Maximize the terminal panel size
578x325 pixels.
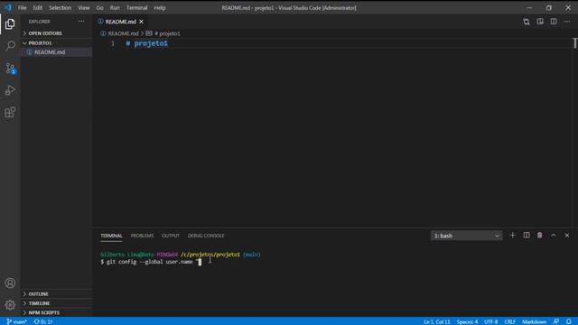pos(554,236)
